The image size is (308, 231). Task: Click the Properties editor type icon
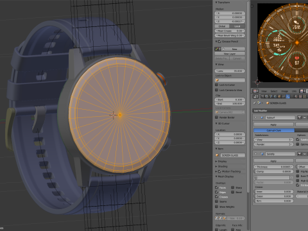tap(256, 96)
